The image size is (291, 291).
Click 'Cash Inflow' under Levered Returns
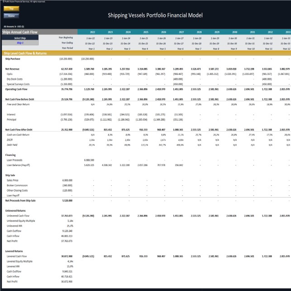click(x=13, y=276)
